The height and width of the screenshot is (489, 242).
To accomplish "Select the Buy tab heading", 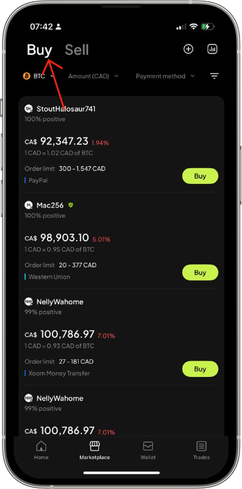I will pos(39,50).
